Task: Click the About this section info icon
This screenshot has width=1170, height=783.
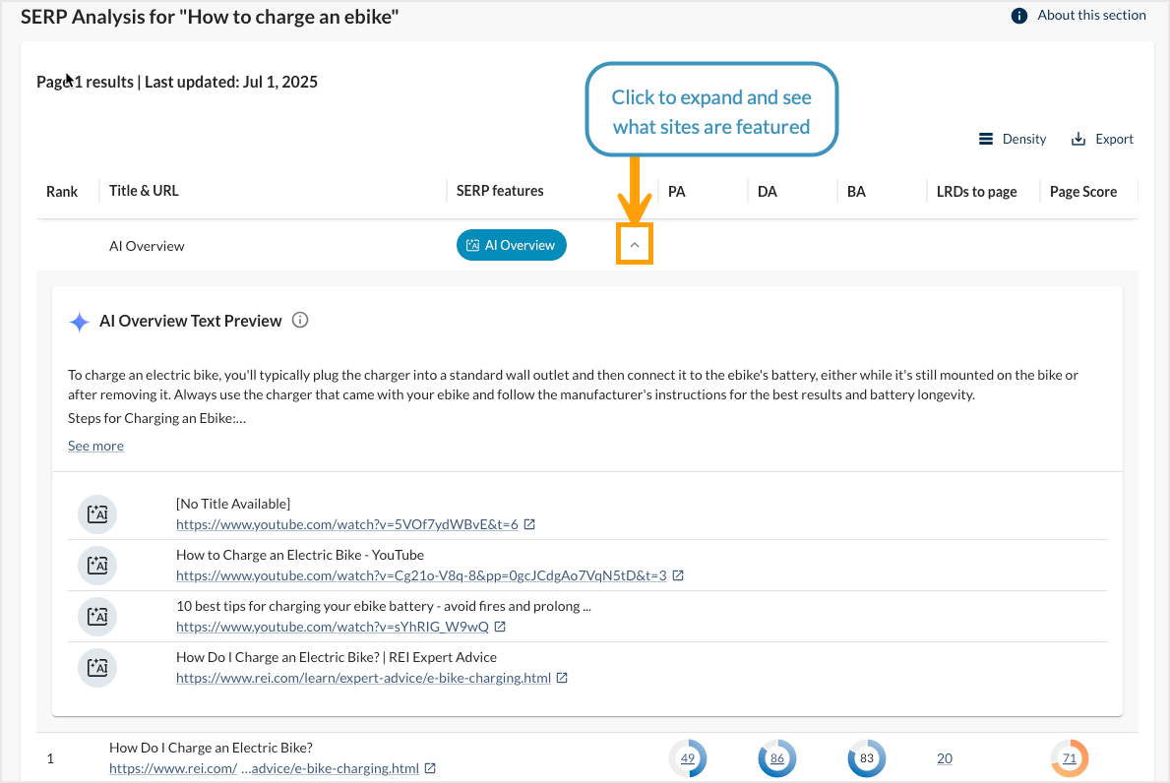Action: [1019, 16]
